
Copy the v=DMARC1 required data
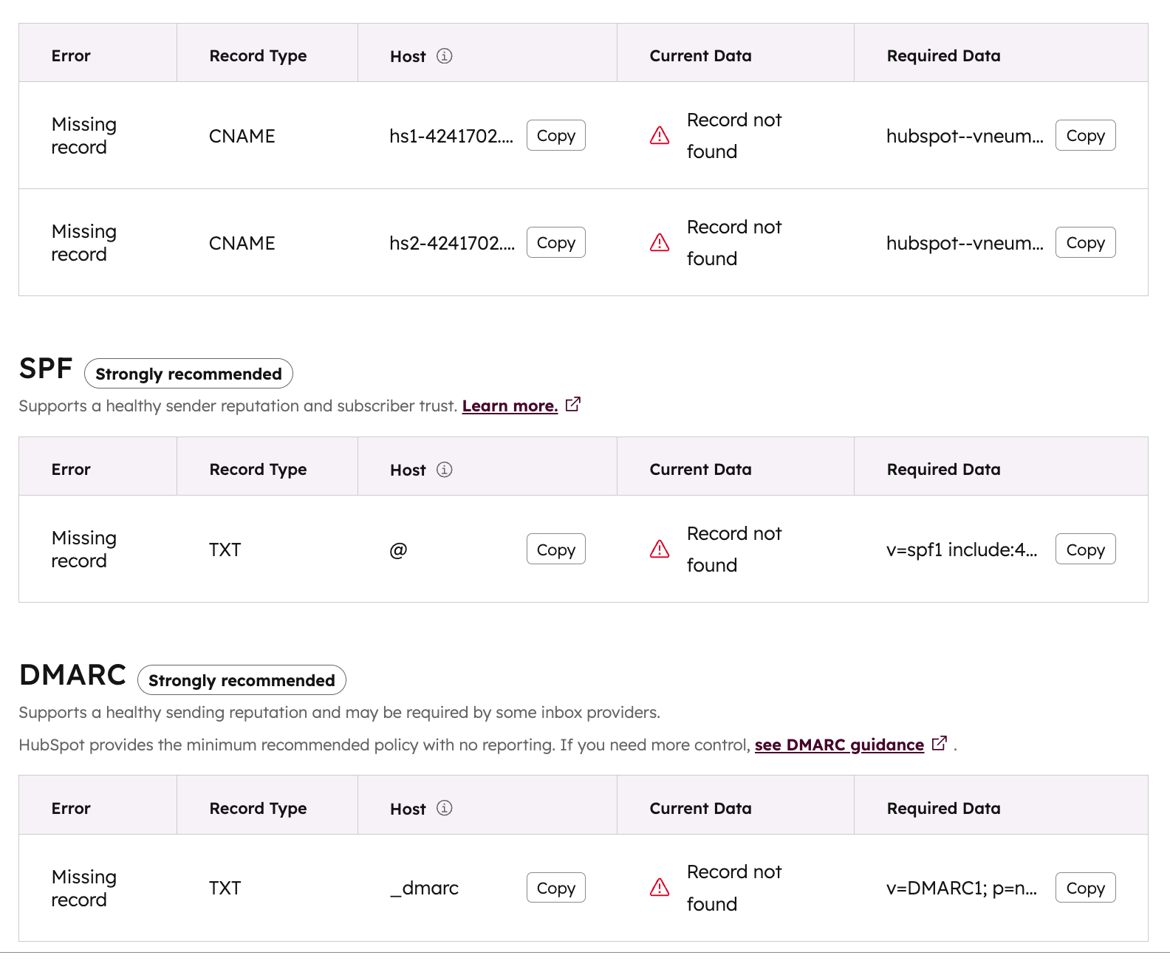[1085, 888]
